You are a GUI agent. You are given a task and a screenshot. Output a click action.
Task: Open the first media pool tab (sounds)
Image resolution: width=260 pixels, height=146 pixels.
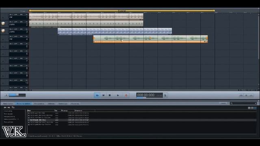pos(8,104)
